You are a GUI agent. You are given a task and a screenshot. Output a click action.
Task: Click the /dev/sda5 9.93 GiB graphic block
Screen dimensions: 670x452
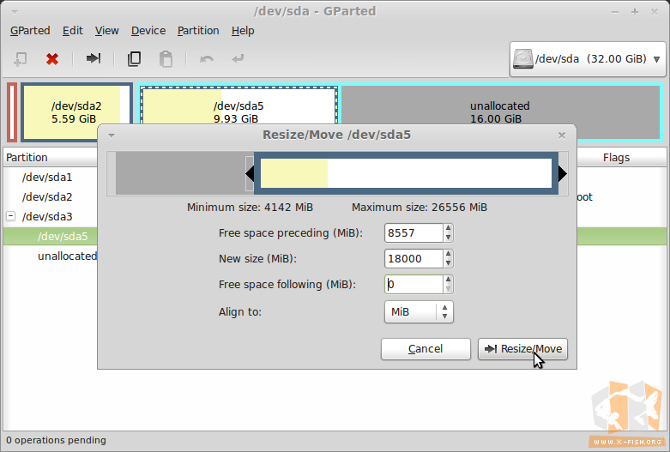pos(238,105)
